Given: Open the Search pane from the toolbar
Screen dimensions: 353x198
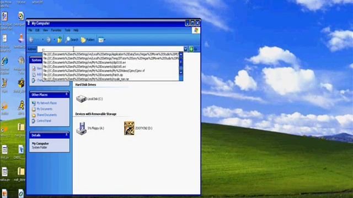Looking at the screenshot, I should pyautogui.click(x=72, y=40).
